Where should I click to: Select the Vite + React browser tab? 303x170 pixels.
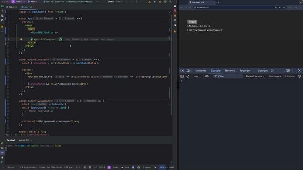(x=202, y=2)
